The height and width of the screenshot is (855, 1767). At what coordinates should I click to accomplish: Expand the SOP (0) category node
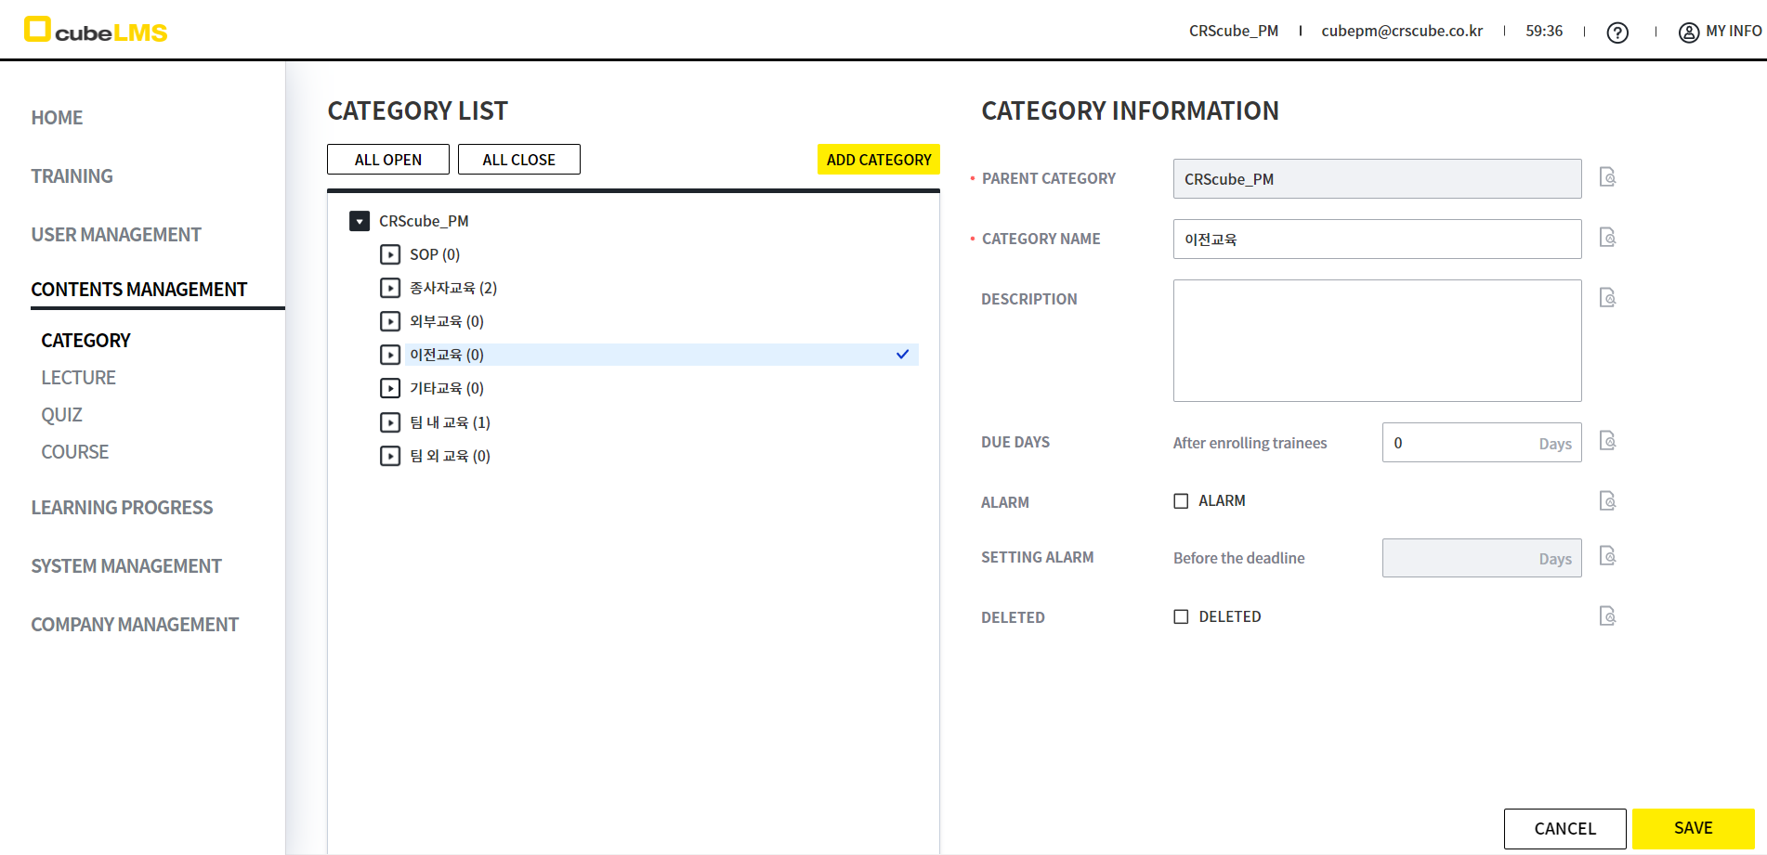(x=390, y=254)
